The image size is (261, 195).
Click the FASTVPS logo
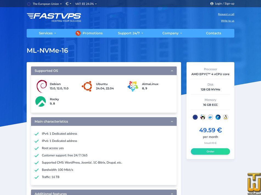[x=54, y=18]
